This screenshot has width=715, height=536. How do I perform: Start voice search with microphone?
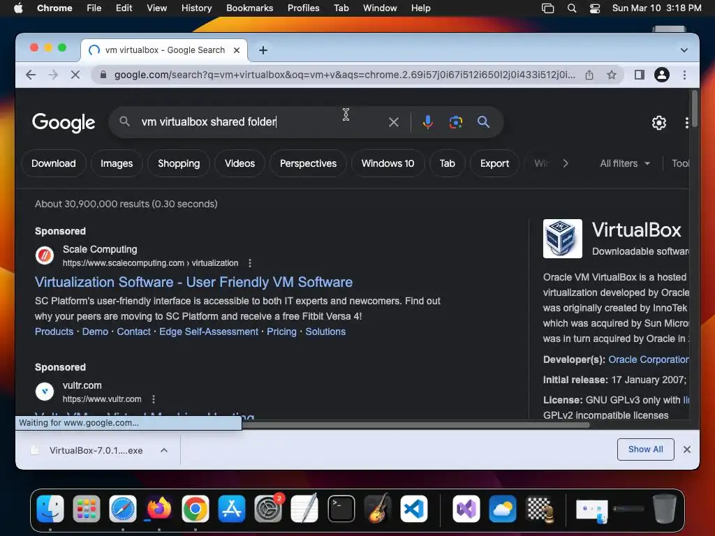(428, 121)
